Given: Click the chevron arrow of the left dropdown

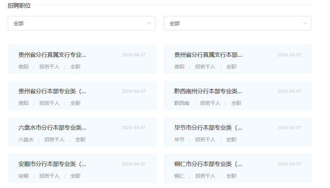Looking at the screenshot, I should click(149, 23).
